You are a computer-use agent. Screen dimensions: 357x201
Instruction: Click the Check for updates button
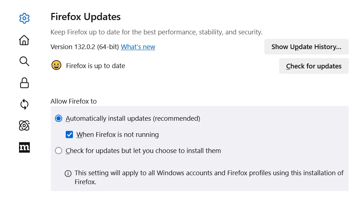point(314,66)
